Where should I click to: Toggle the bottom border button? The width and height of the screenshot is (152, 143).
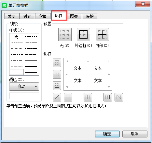pyautogui.click(x=57, y=86)
